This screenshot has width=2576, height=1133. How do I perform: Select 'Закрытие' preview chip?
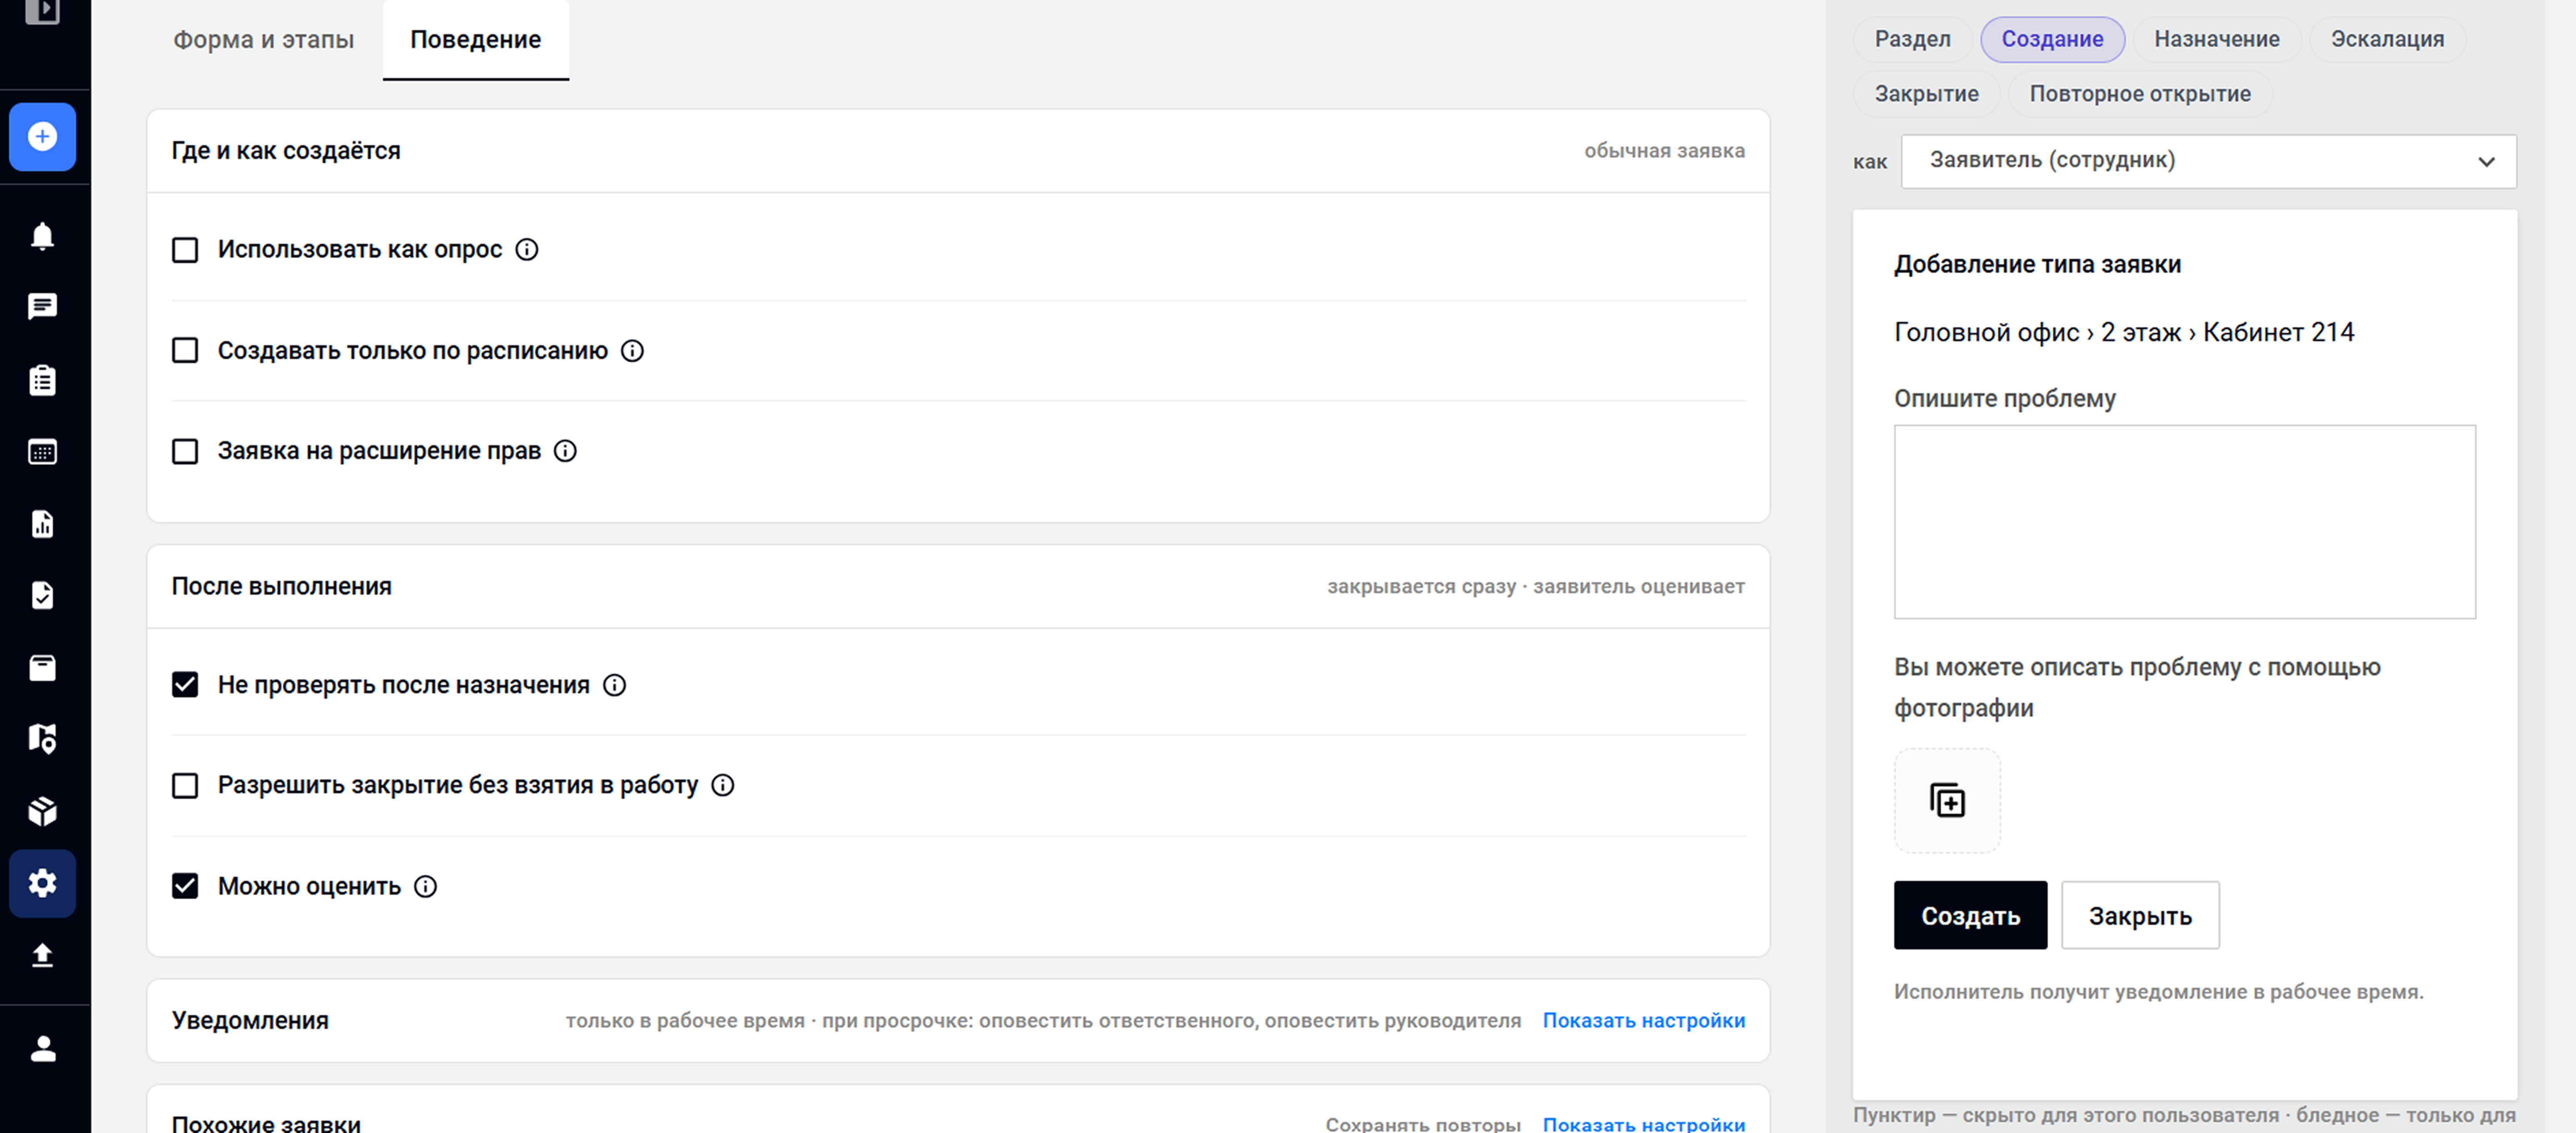[1926, 94]
